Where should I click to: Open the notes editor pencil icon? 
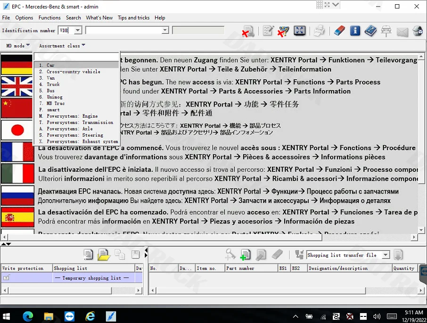[268, 31]
